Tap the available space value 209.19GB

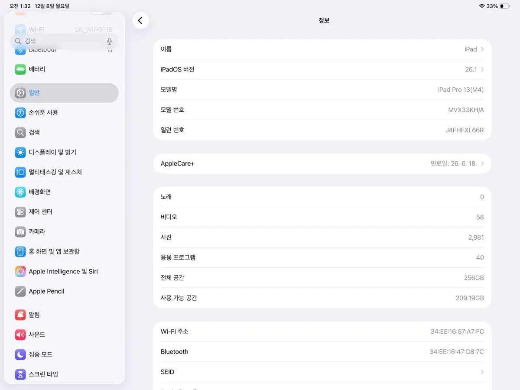470,298
